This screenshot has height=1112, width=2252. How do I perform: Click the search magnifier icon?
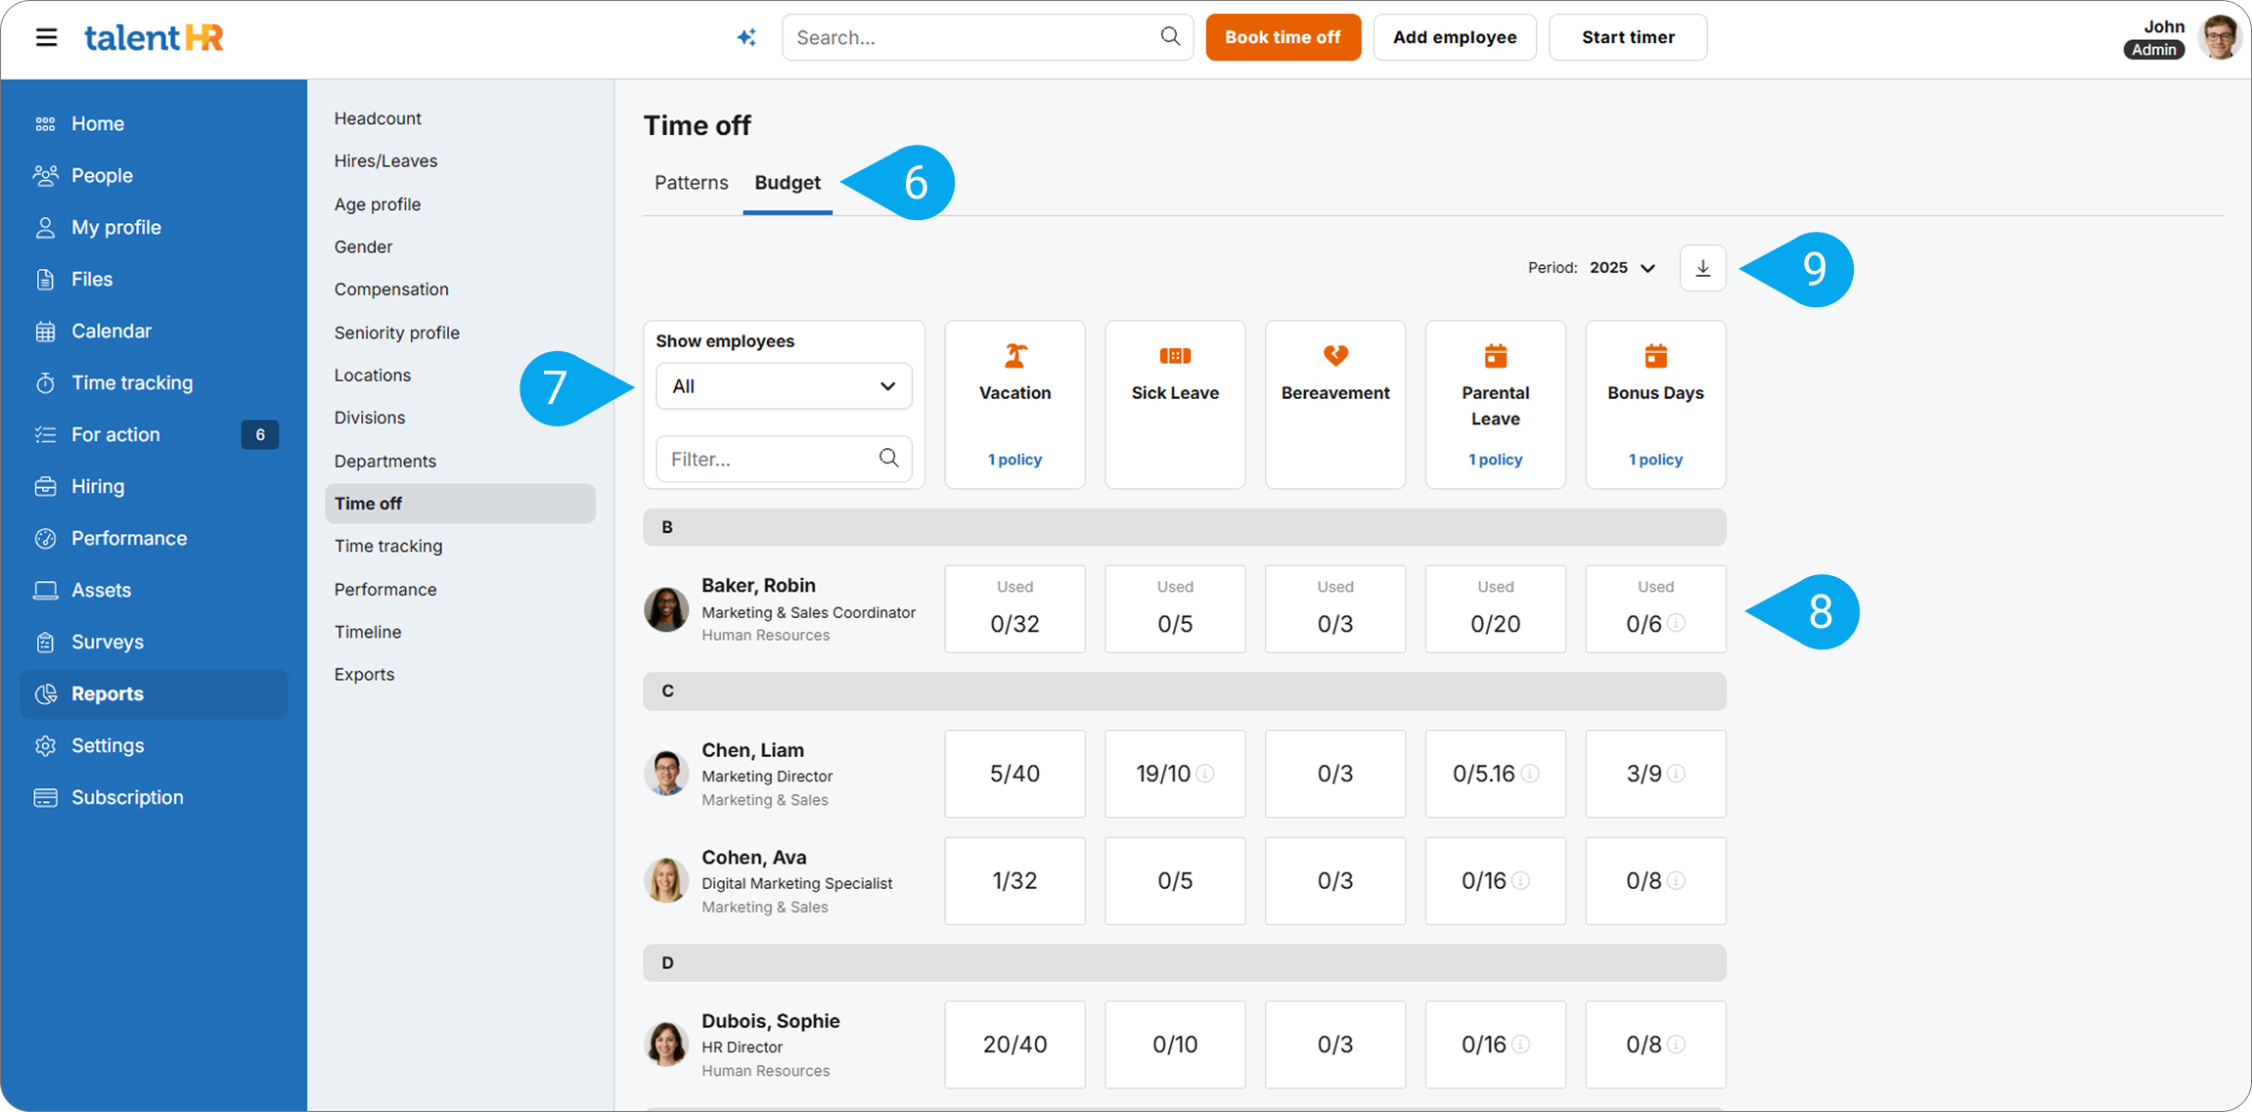click(x=1170, y=37)
